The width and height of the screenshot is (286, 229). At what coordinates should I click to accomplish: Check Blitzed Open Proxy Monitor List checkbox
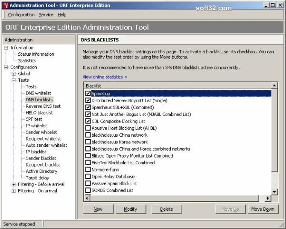(88, 156)
